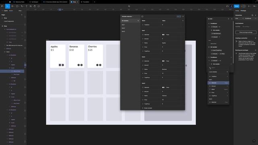Open the Variable collection name dropdown
This screenshot has width=258, height=145.
pos(127,17)
